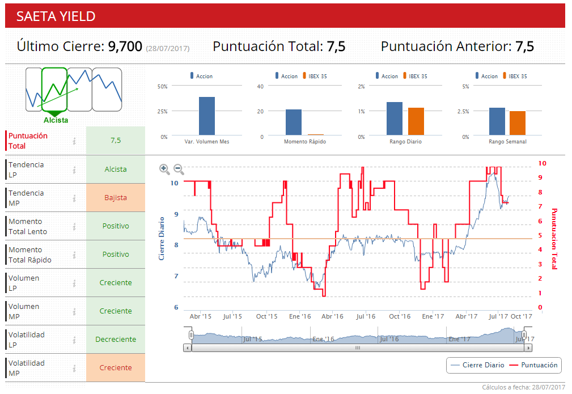The height and width of the screenshot is (394, 572).
Task: Open info icon for Volatilidad LP
Action: [x=74, y=340]
